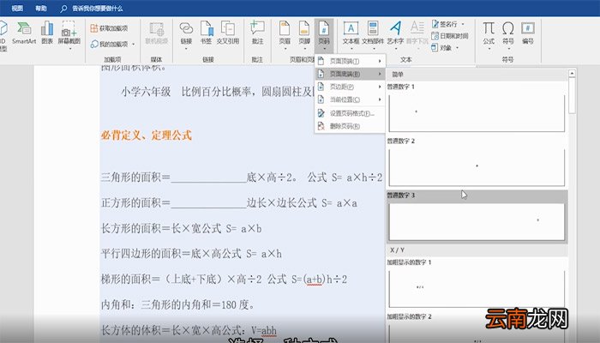Click the gallery scrollbar thumb
600x343 pixels.
(572, 96)
